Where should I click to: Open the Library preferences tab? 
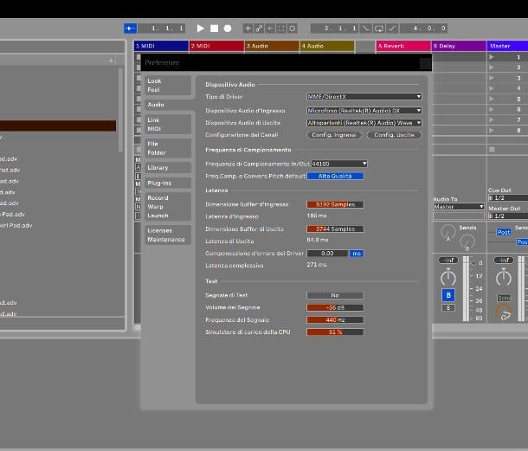coord(168,167)
